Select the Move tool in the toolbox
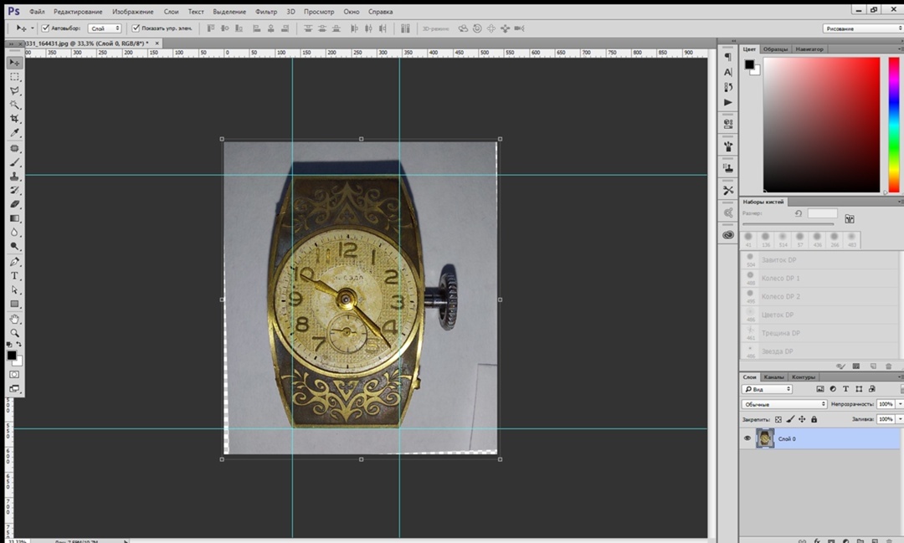The image size is (904, 543). pyautogui.click(x=14, y=62)
